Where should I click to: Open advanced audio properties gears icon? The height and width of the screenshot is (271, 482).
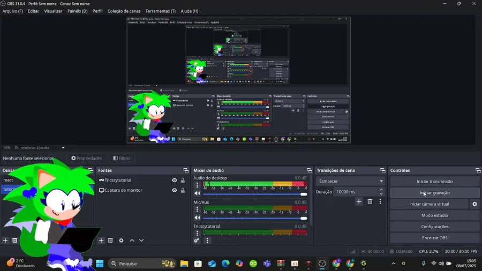197,240
